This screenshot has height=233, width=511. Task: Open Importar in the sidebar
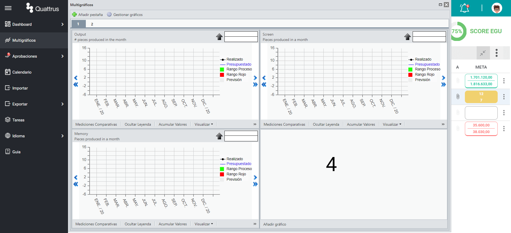coord(34,88)
